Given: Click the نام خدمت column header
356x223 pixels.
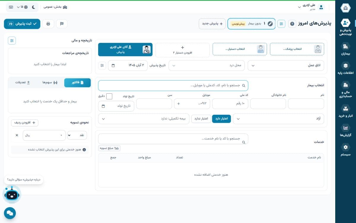Looking at the screenshot, I should pos(315,158).
